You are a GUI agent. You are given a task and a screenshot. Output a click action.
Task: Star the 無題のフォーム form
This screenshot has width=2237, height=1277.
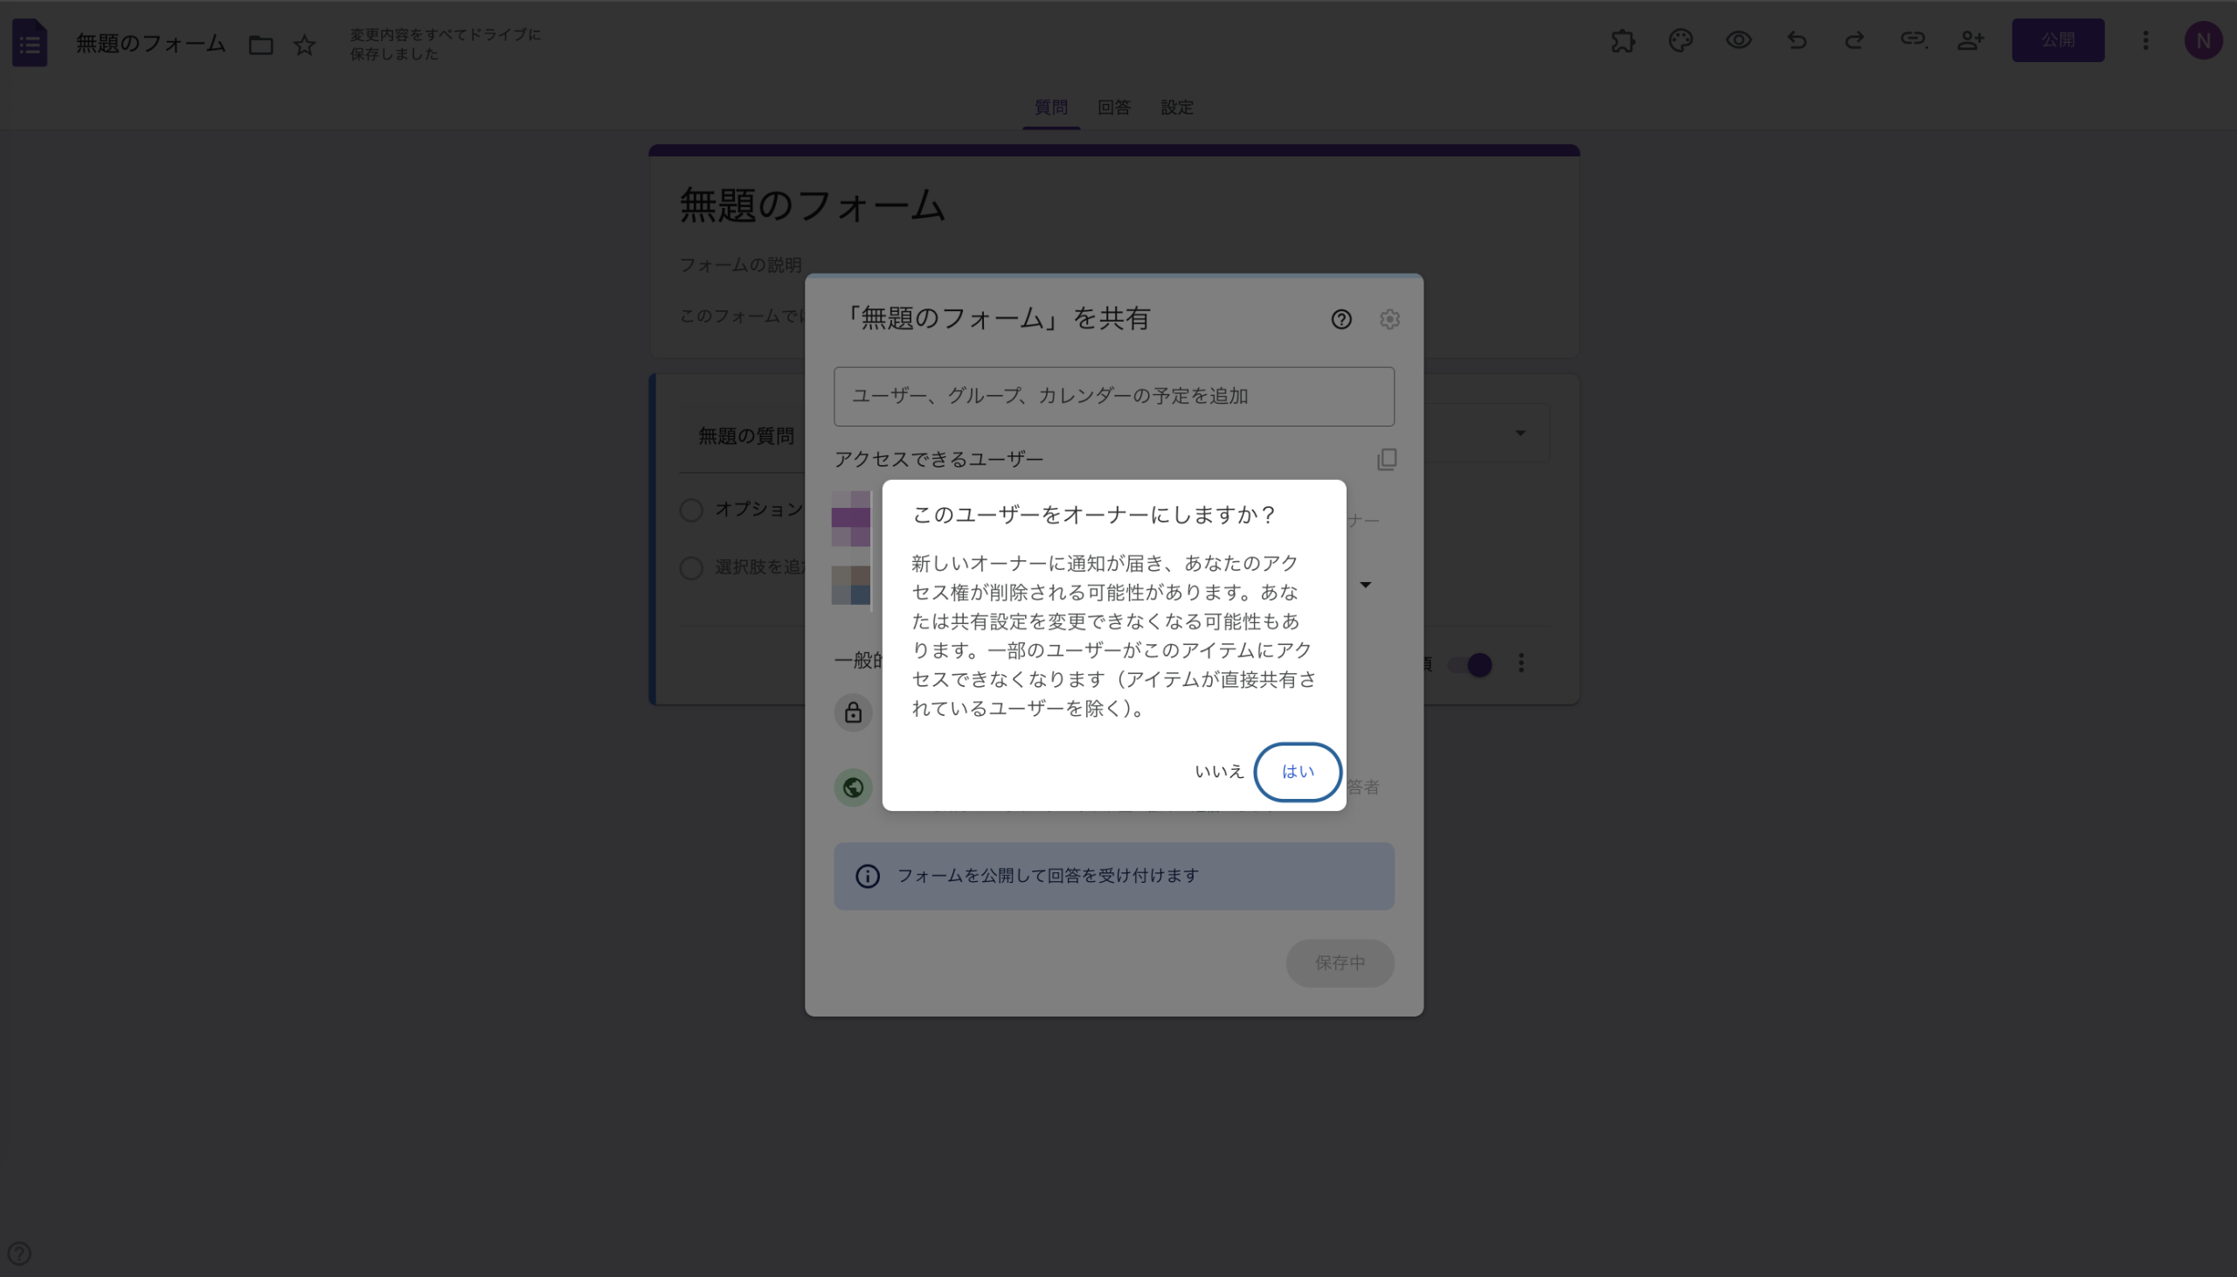pyautogui.click(x=303, y=45)
